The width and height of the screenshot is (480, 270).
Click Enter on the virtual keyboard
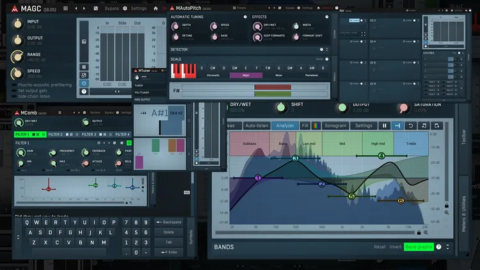point(169,252)
